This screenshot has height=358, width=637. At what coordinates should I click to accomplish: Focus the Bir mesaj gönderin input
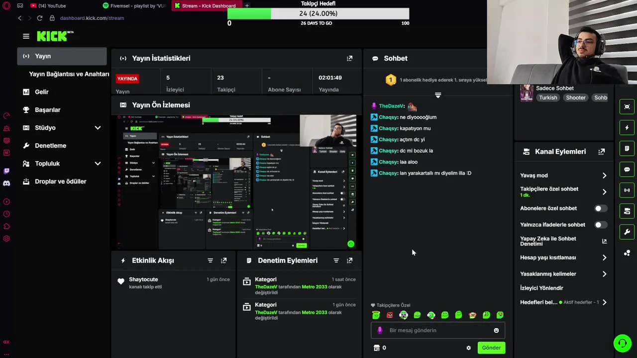(x=438, y=331)
